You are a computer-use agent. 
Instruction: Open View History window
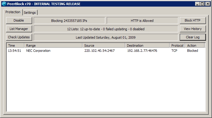[193, 29]
